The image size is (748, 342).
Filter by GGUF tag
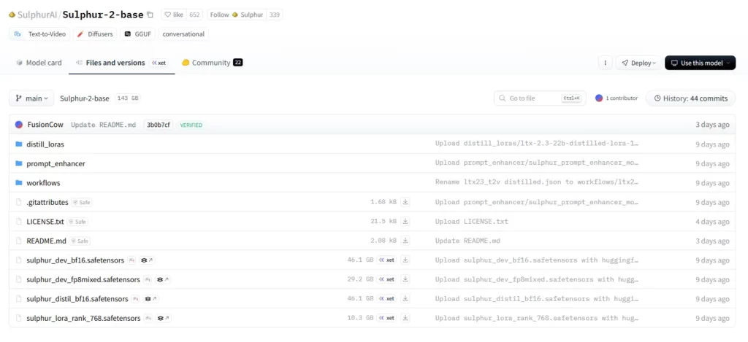[137, 34]
